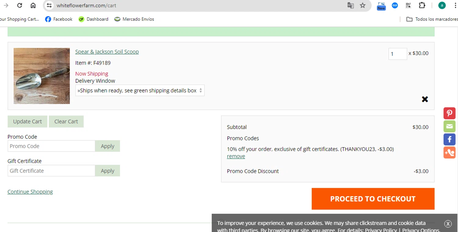Remove the THANKYOU23 promo code
The image size is (458, 232).
[x=236, y=156]
